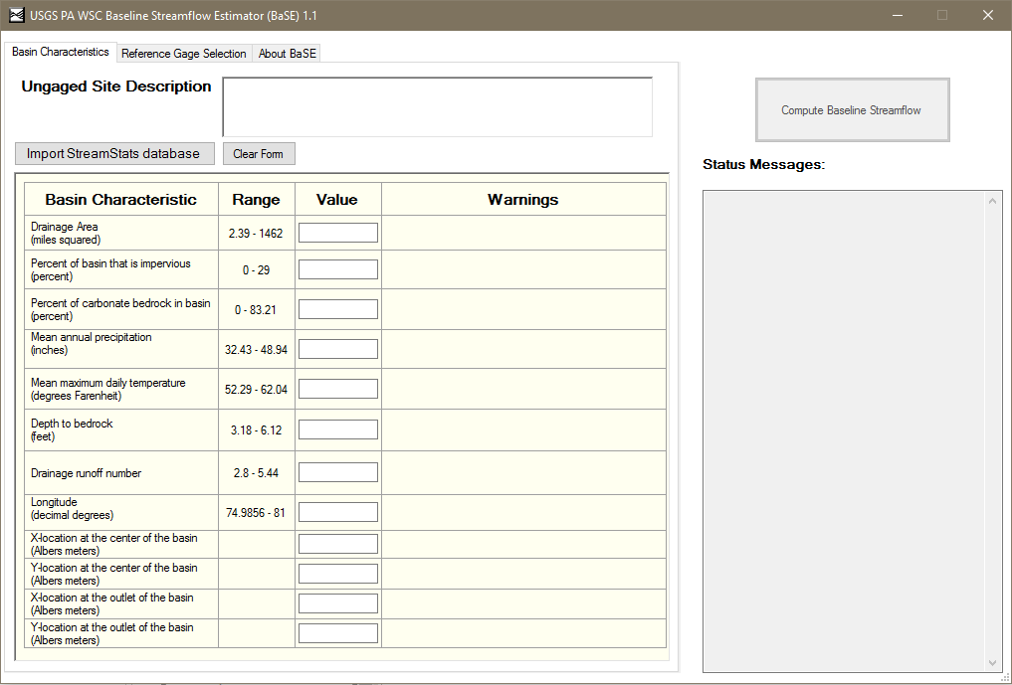1012x685 pixels.
Task: Click the Clear Form button
Action: coord(259,153)
